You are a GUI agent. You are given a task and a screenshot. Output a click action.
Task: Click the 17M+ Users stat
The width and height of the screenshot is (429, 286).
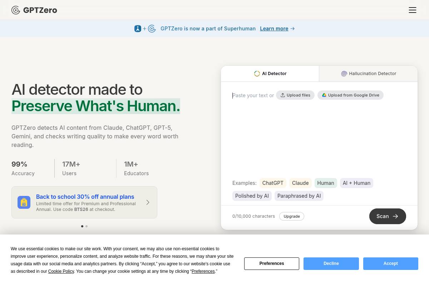[x=71, y=168]
